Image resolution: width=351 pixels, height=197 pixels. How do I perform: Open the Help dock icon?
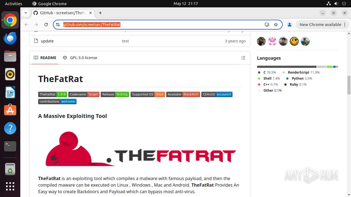click(x=10, y=128)
